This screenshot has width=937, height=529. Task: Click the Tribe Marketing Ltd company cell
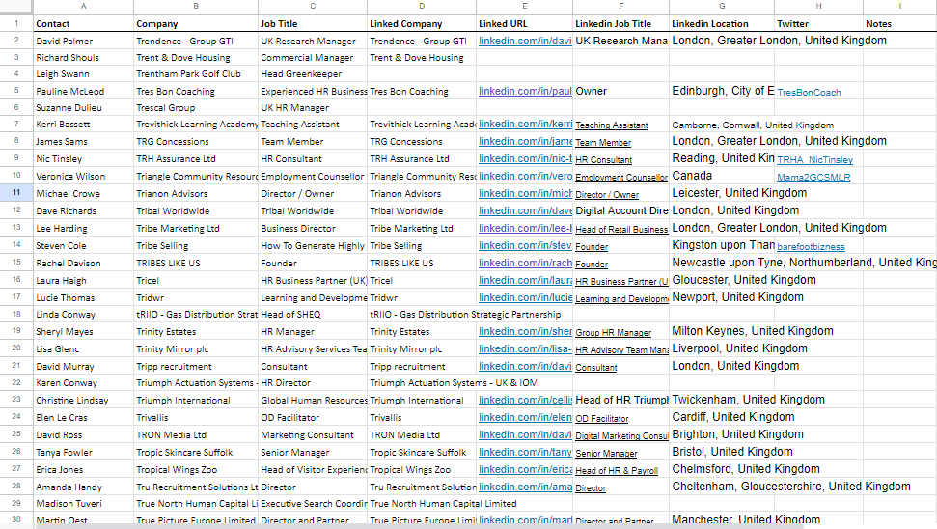(195, 229)
